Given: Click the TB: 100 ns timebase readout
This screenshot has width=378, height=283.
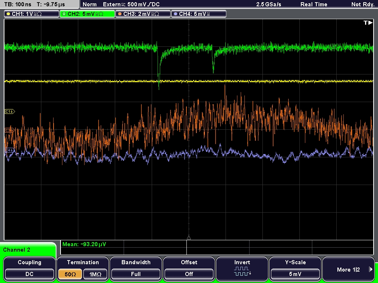Looking at the screenshot, I should click(x=18, y=4).
